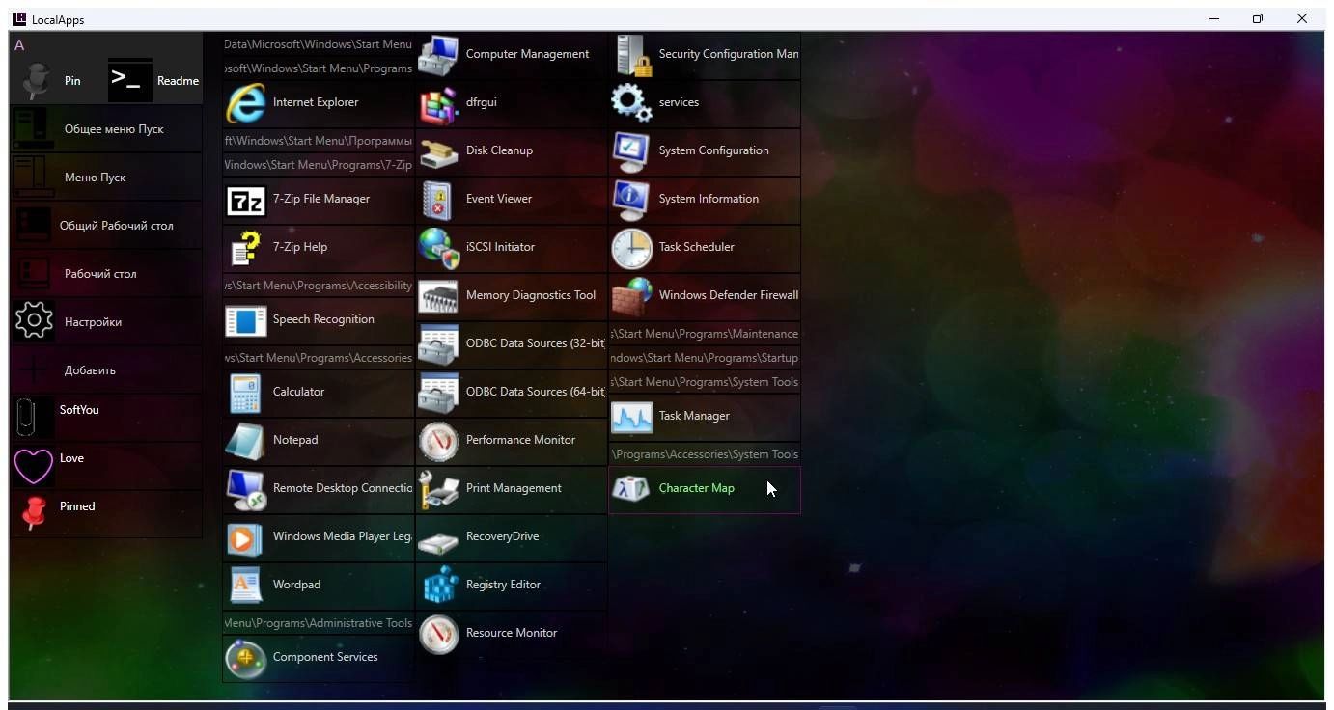Open Memory Diagnostics Tool icon
The width and height of the screenshot is (1334, 710).
[438, 295]
